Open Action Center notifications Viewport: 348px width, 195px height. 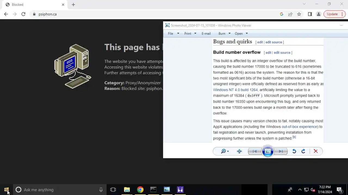pyautogui.click(x=339, y=190)
